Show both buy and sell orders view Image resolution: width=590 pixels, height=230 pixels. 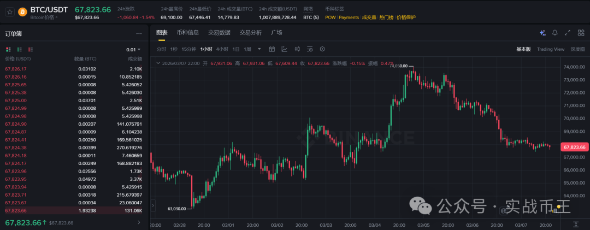click(8, 50)
